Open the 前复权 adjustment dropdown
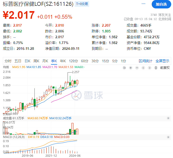The width and height of the screenshot is (173, 158). click(x=165, y=68)
